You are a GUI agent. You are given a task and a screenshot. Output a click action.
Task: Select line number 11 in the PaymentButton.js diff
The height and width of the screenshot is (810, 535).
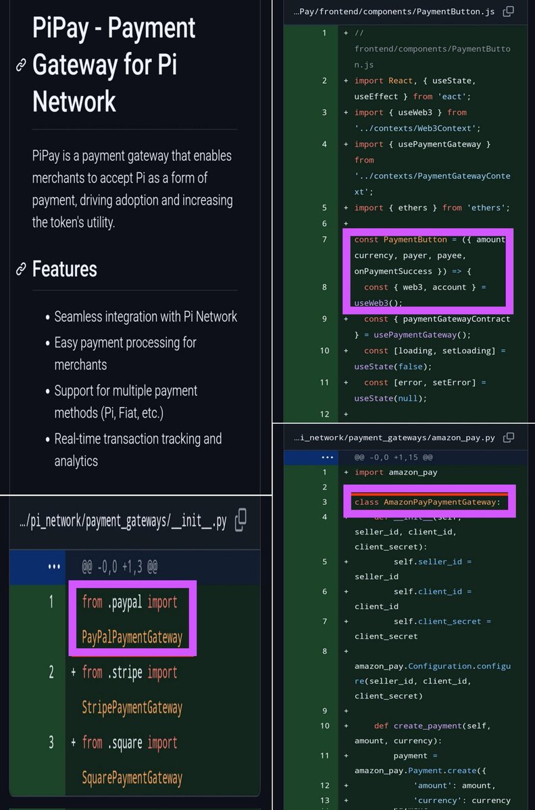[x=324, y=382]
